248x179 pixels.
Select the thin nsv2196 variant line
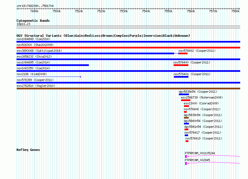tap(49, 77)
